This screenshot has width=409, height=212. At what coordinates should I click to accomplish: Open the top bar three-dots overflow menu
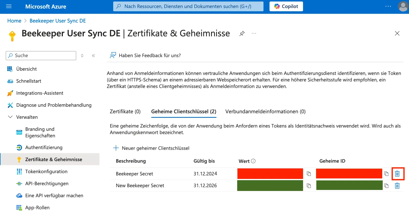click(388, 7)
